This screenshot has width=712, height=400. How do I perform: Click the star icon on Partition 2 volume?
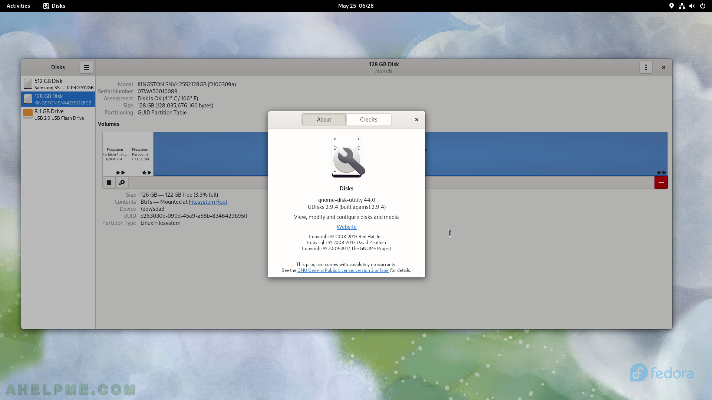(144, 173)
